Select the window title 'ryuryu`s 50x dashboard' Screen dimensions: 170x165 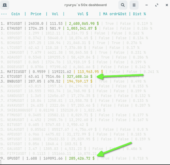[86, 5]
